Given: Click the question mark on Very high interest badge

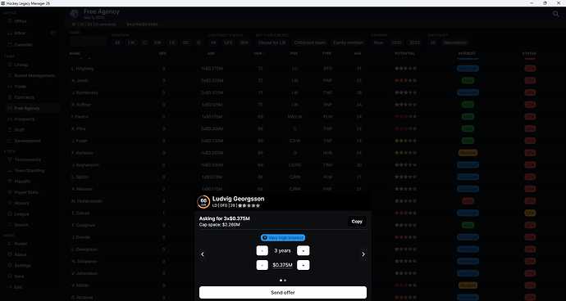Looking at the screenshot, I should [265, 238].
